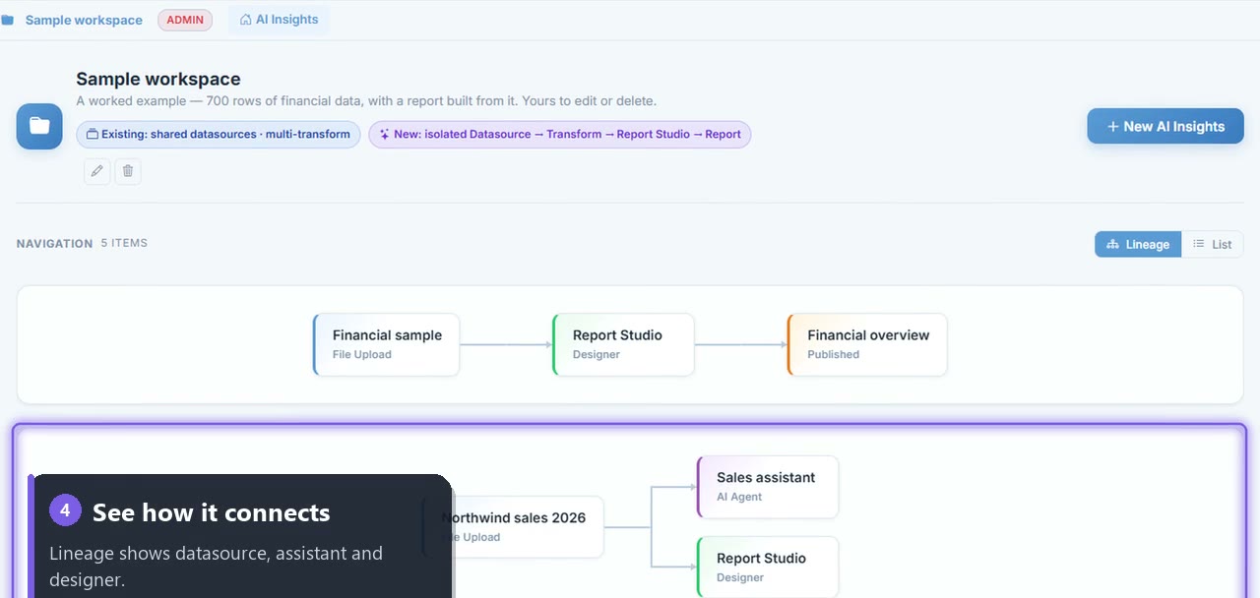
Task: Click the folder icon beside Sample workspace breadcrumb
Action: [x=8, y=20]
